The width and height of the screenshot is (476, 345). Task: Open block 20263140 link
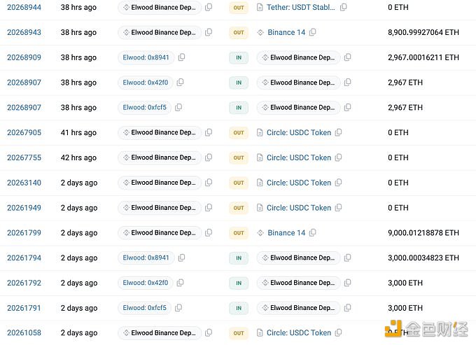tap(24, 183)
